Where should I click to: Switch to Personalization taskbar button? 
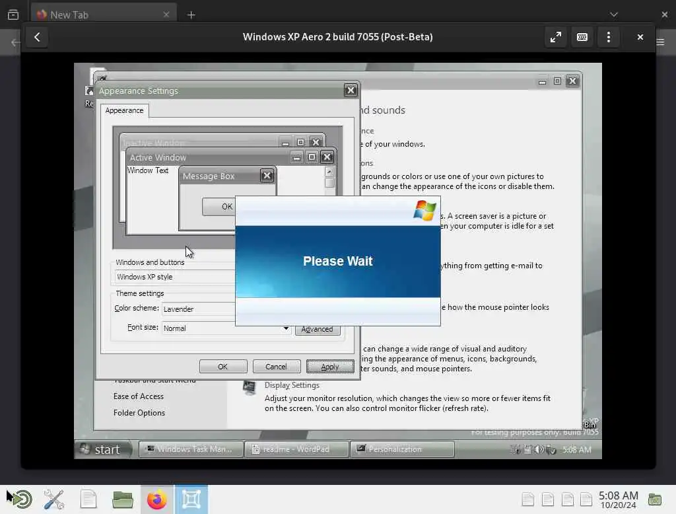tap(402, 449)
